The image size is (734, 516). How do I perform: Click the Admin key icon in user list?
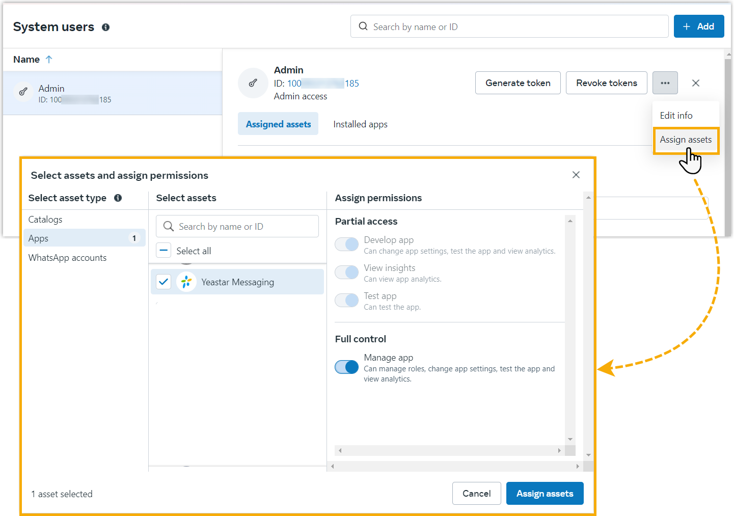coord(23,92)
